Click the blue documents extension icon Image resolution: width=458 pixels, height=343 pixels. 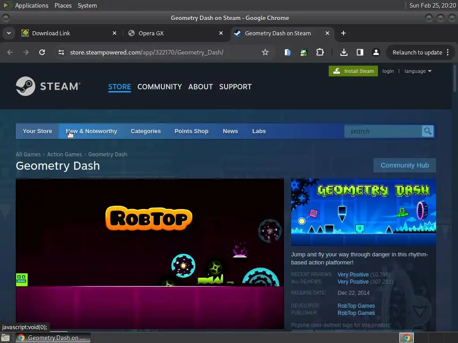(288, 52)
